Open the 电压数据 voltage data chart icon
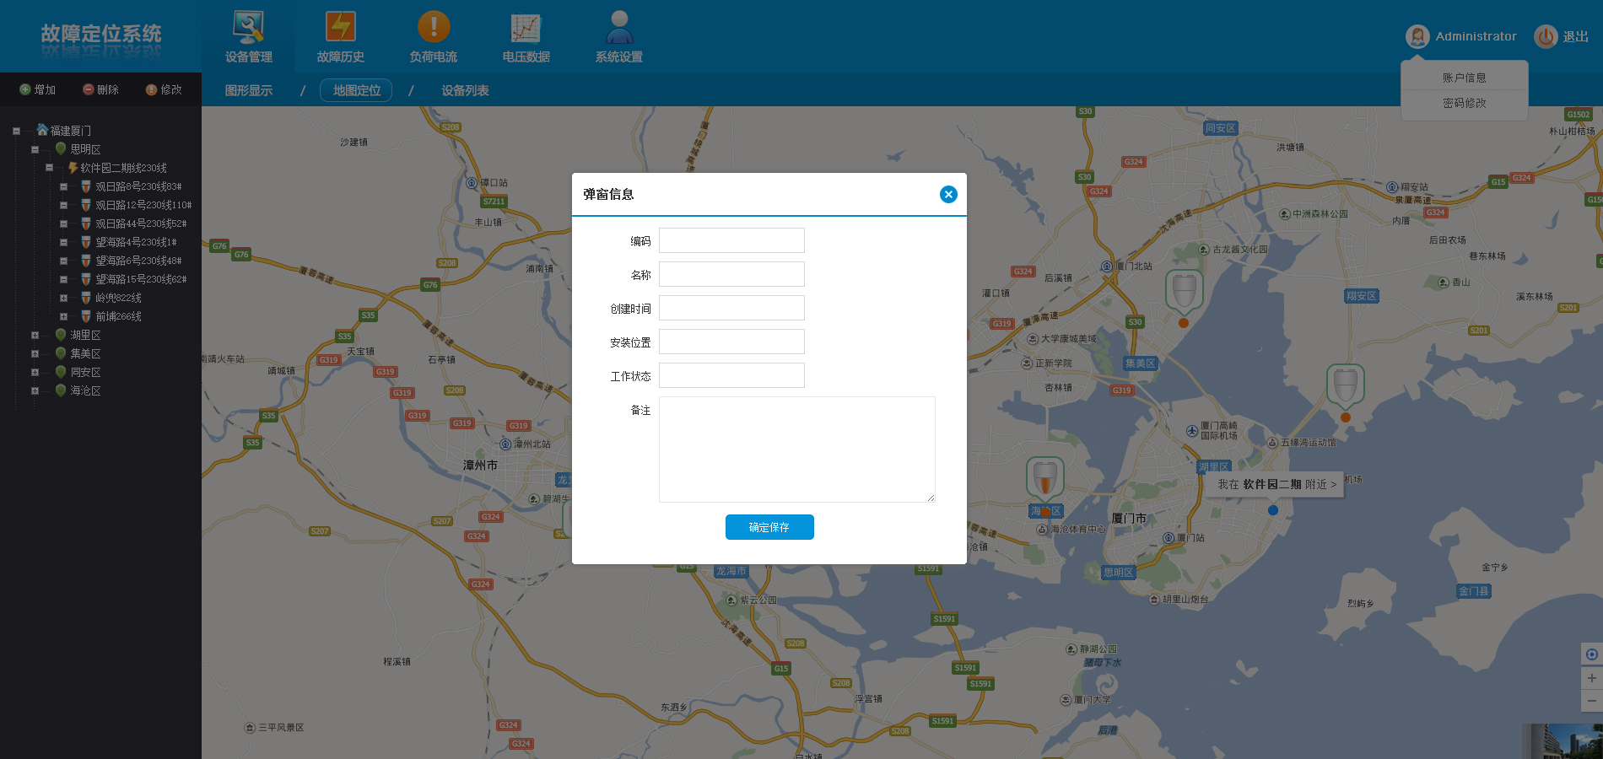 526,28
